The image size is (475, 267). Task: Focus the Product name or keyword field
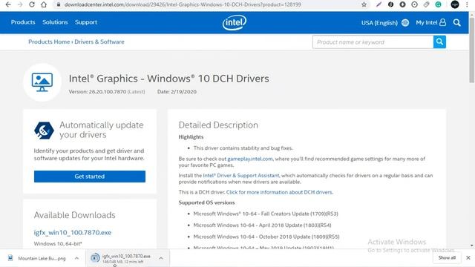point(373,42)
